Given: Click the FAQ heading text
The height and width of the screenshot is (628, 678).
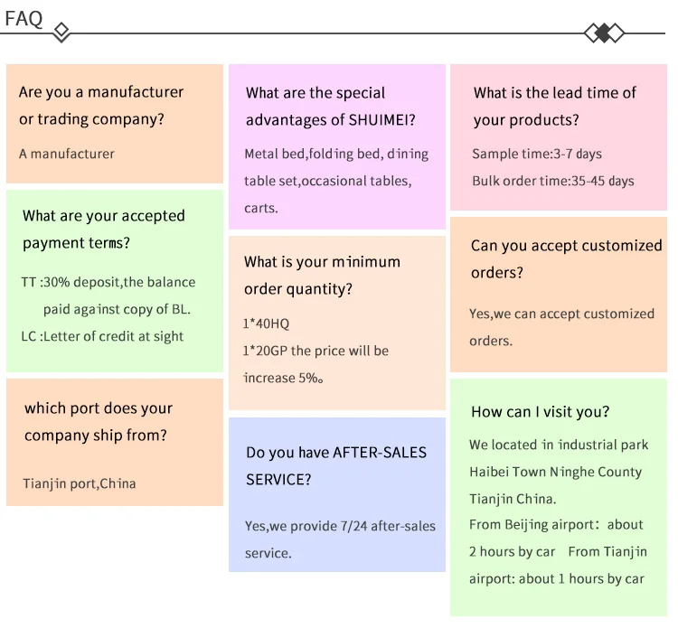Looking at the screenshot, I should tap(24, 19).
